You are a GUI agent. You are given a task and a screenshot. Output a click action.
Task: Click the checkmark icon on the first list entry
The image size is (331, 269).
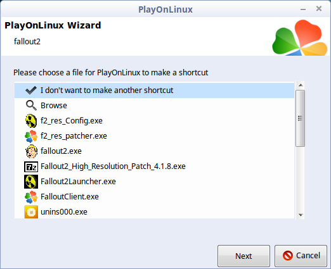click(31, 91)
